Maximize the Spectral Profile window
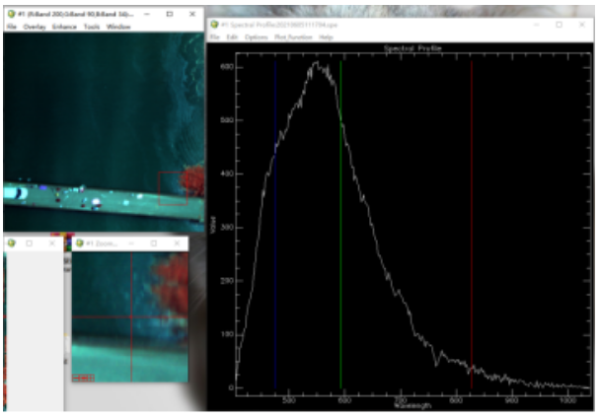 560,25
